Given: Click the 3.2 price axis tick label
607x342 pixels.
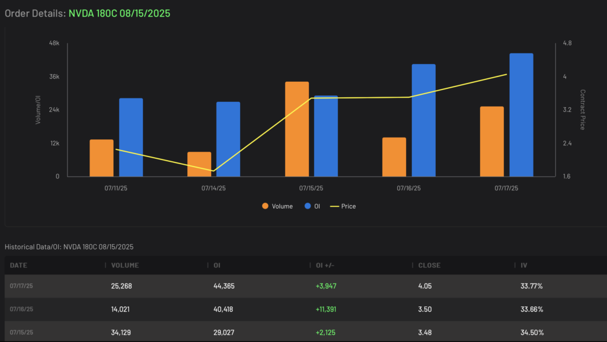Looking at the screenshot, I should point(567,110).
